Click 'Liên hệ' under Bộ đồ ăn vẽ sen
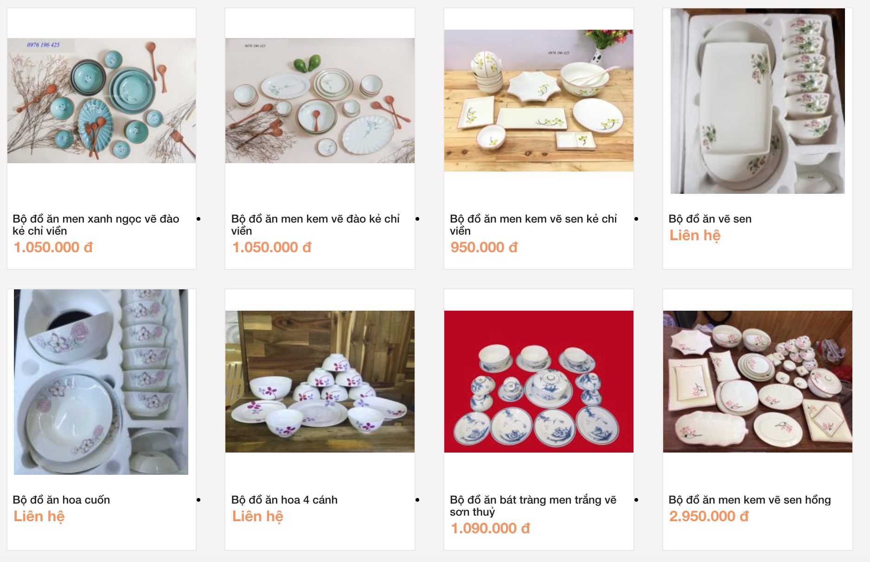870x562 pixels. click(695, 236)
